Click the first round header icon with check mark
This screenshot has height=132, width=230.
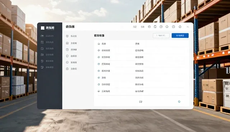(149, 27)
